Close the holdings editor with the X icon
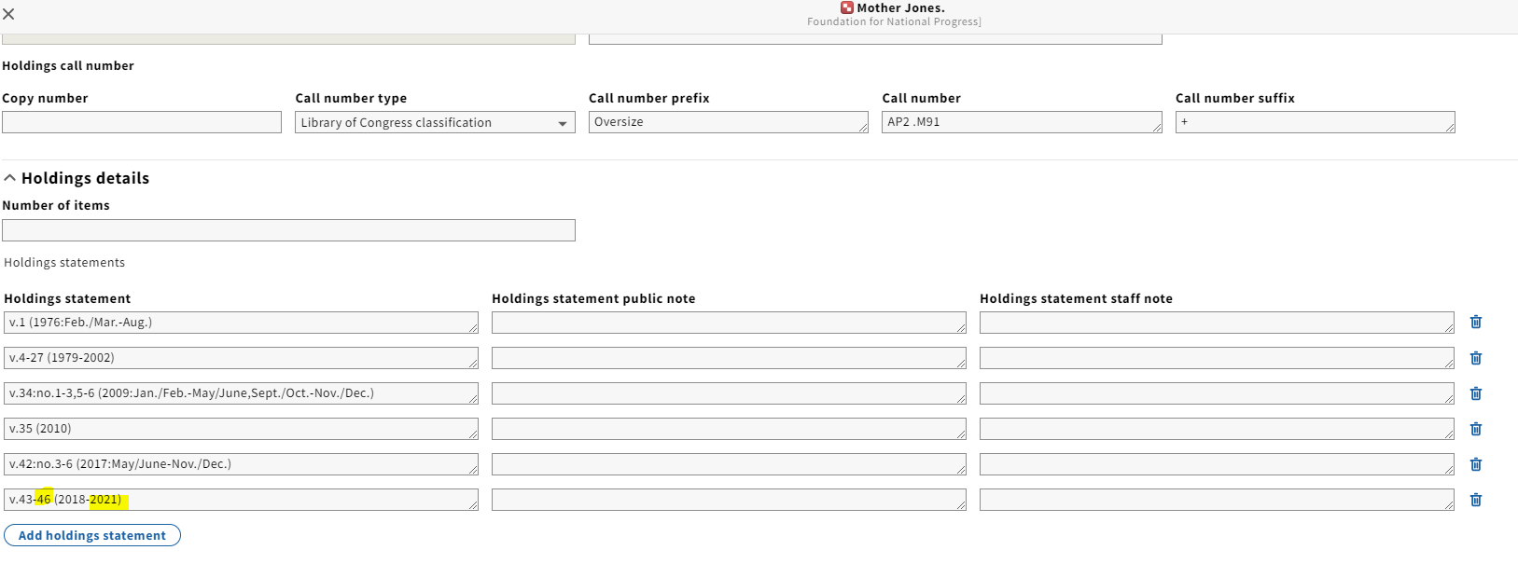This screenshot has height=564, width=1518. pos(8,14)
